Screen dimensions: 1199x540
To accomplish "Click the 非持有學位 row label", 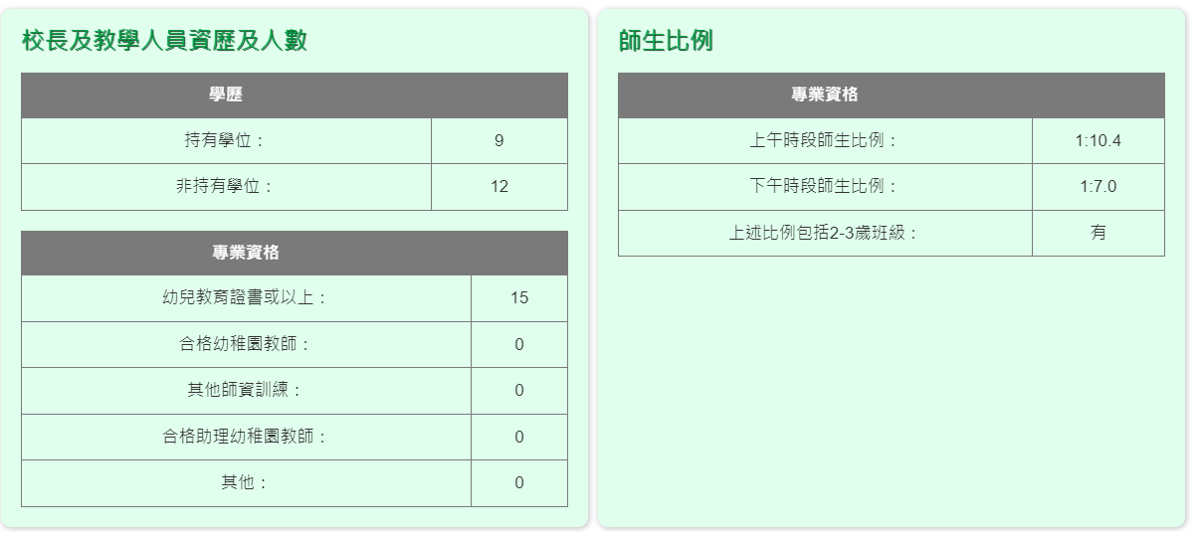I will point(225,186).
